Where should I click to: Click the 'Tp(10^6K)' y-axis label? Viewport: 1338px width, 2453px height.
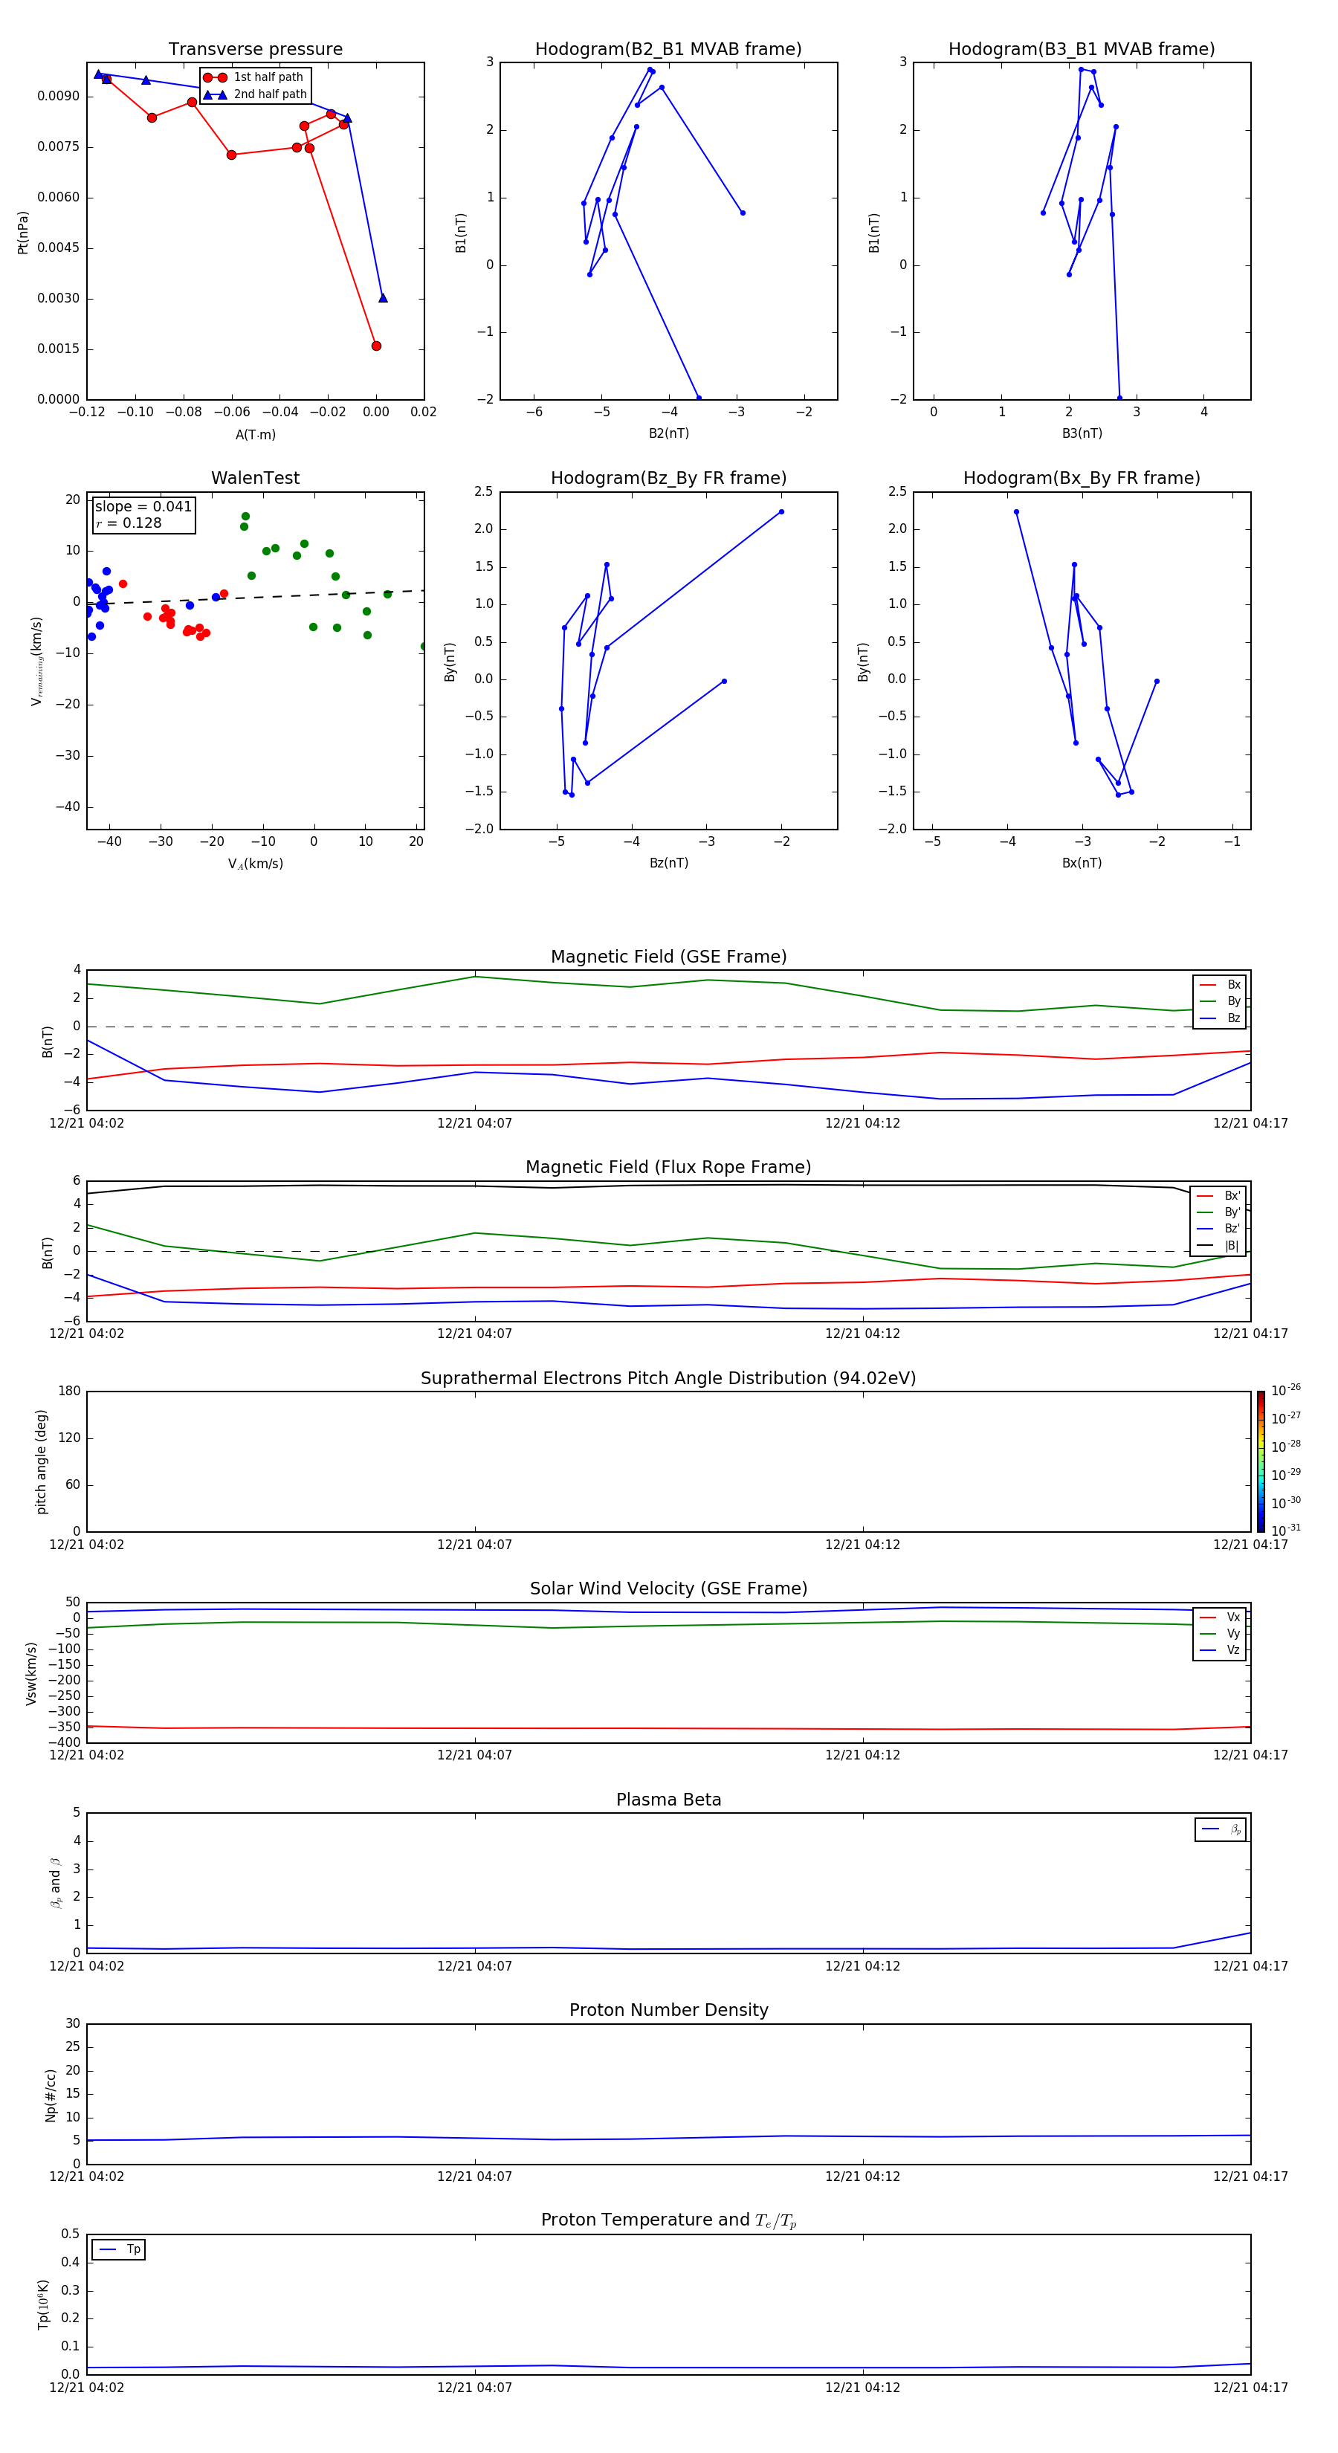(43, 2304)
